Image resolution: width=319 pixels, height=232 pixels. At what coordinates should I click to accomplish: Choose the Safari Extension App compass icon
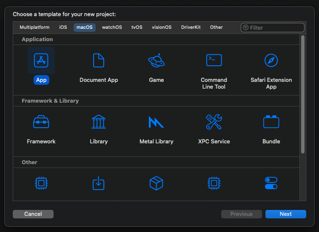pyautogui.click(x=271, y=60)
